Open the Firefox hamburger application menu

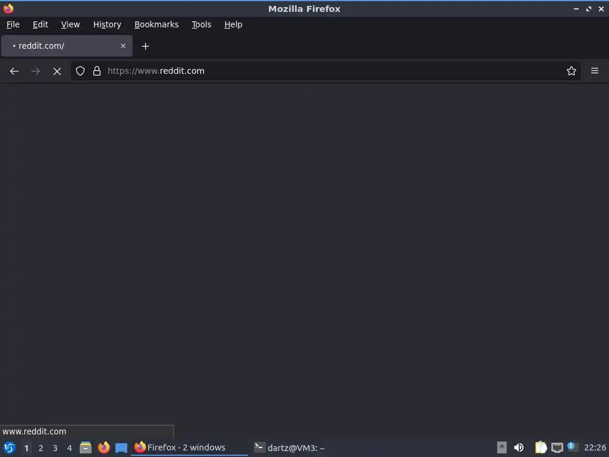coord(595,71)
